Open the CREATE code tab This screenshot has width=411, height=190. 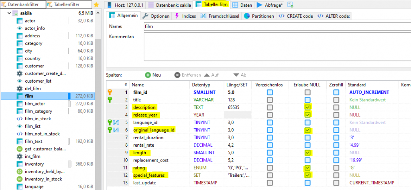[x=296, y=16]
